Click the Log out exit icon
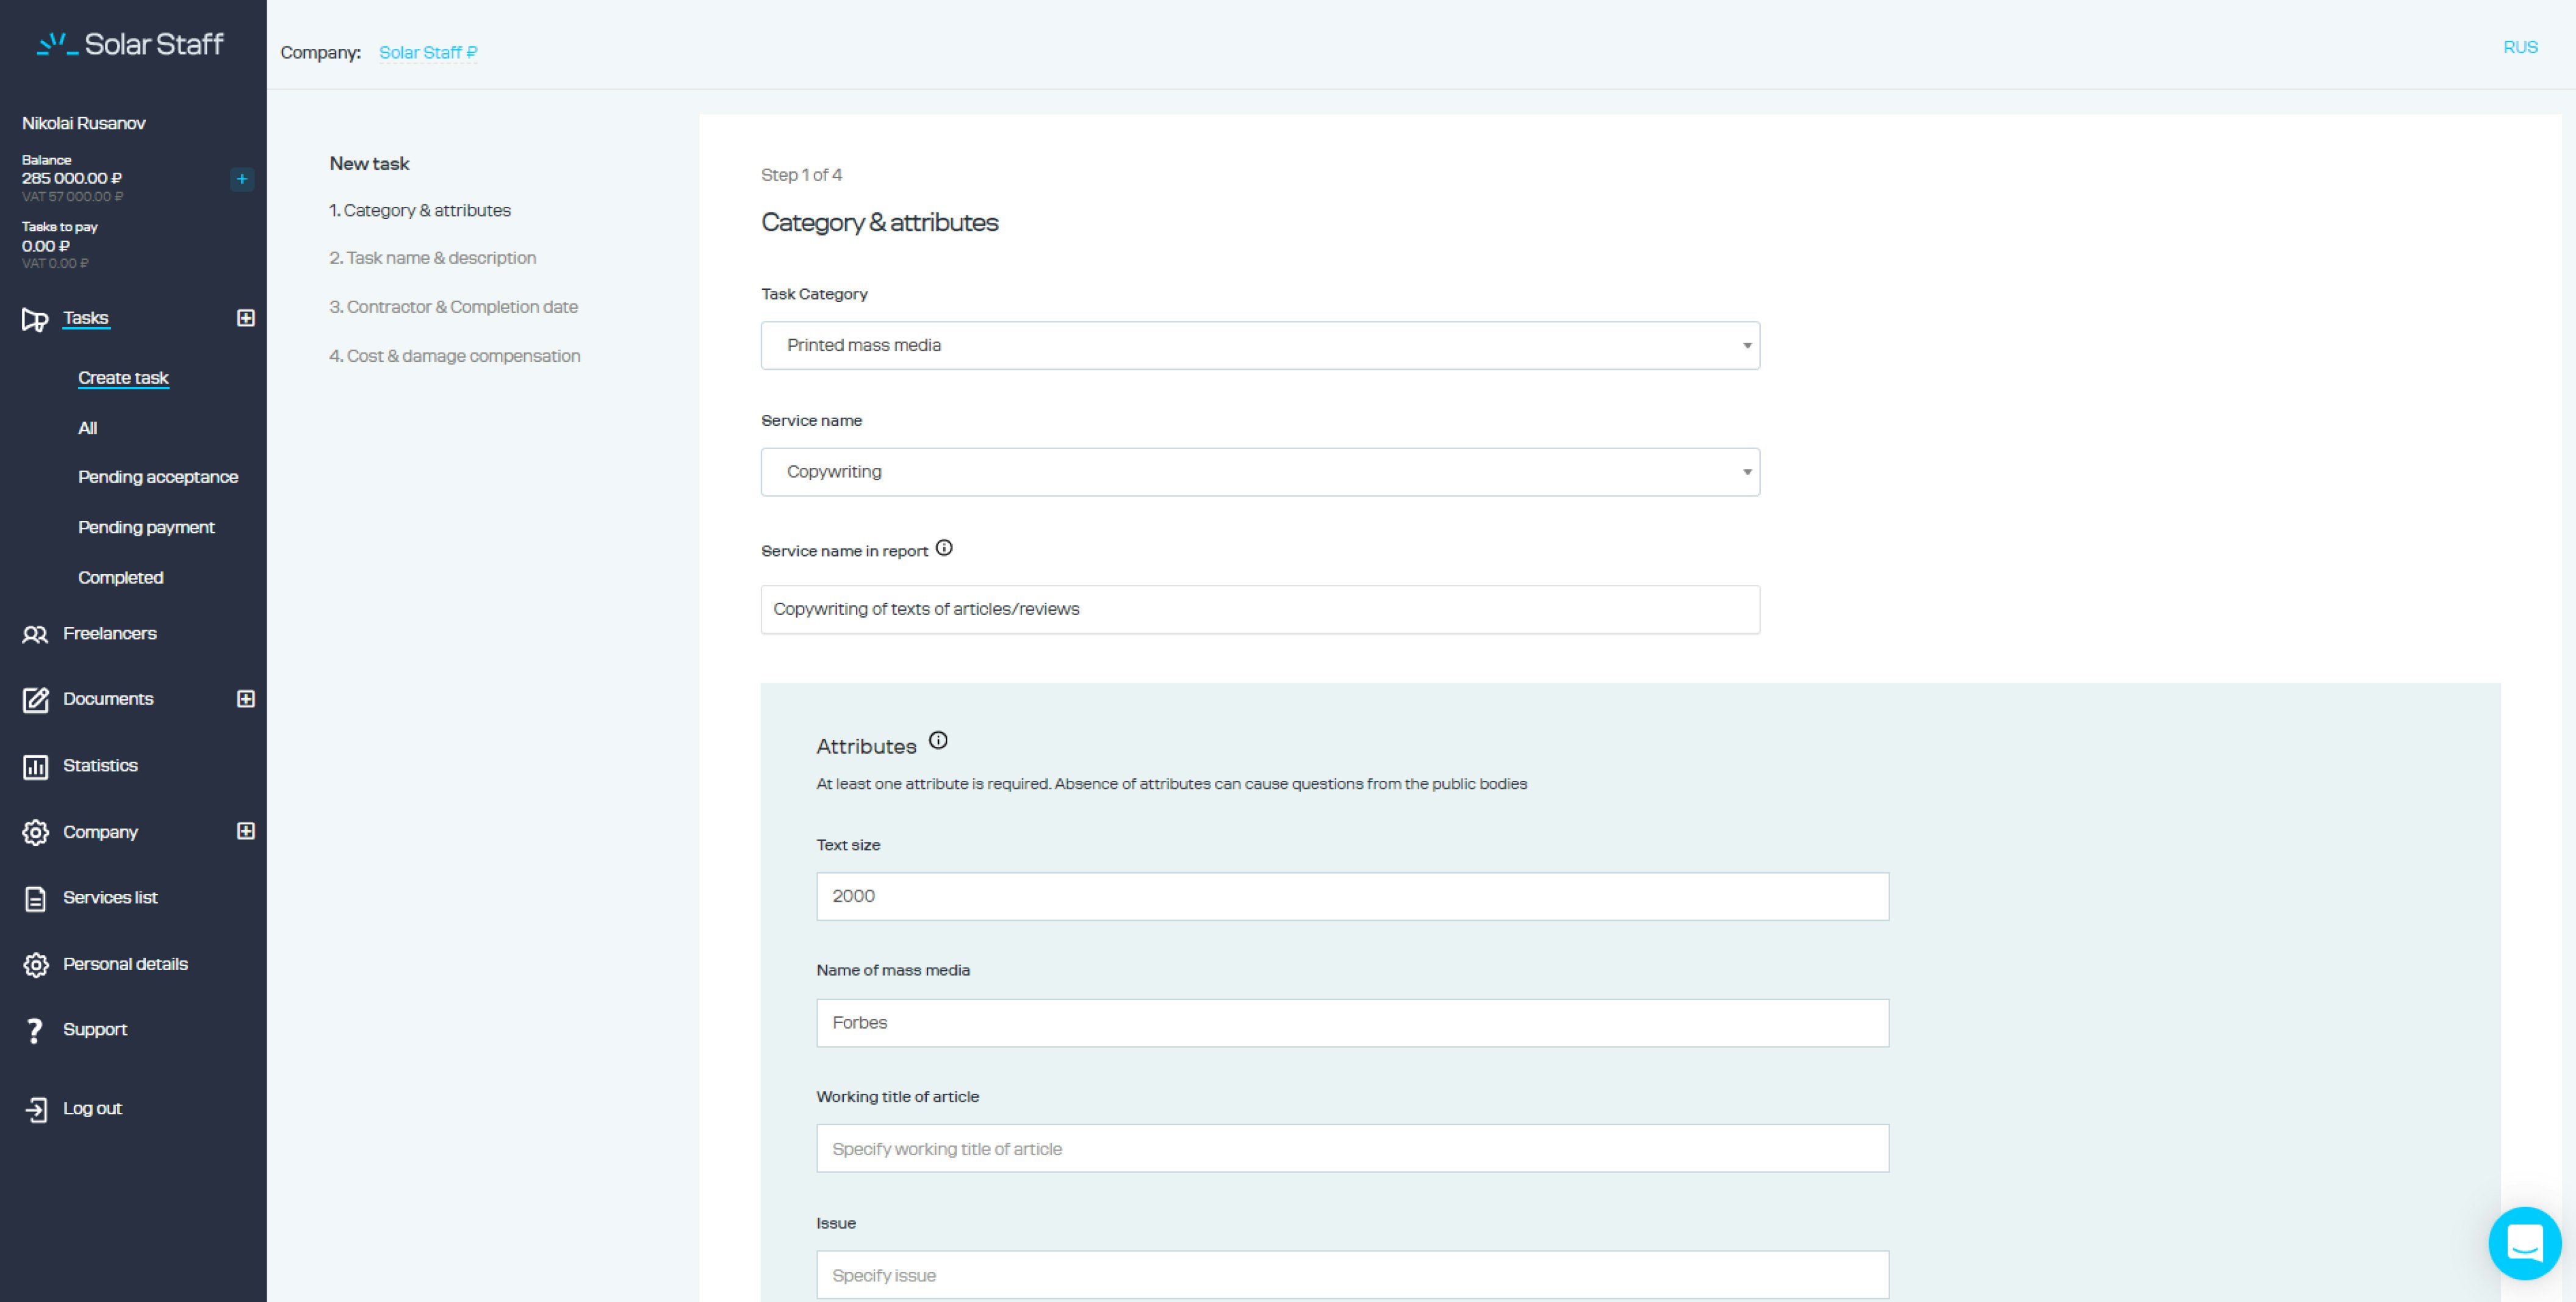This screenshot has width=2576, height=1302. pyautogui.click(x=36, y=1109)
